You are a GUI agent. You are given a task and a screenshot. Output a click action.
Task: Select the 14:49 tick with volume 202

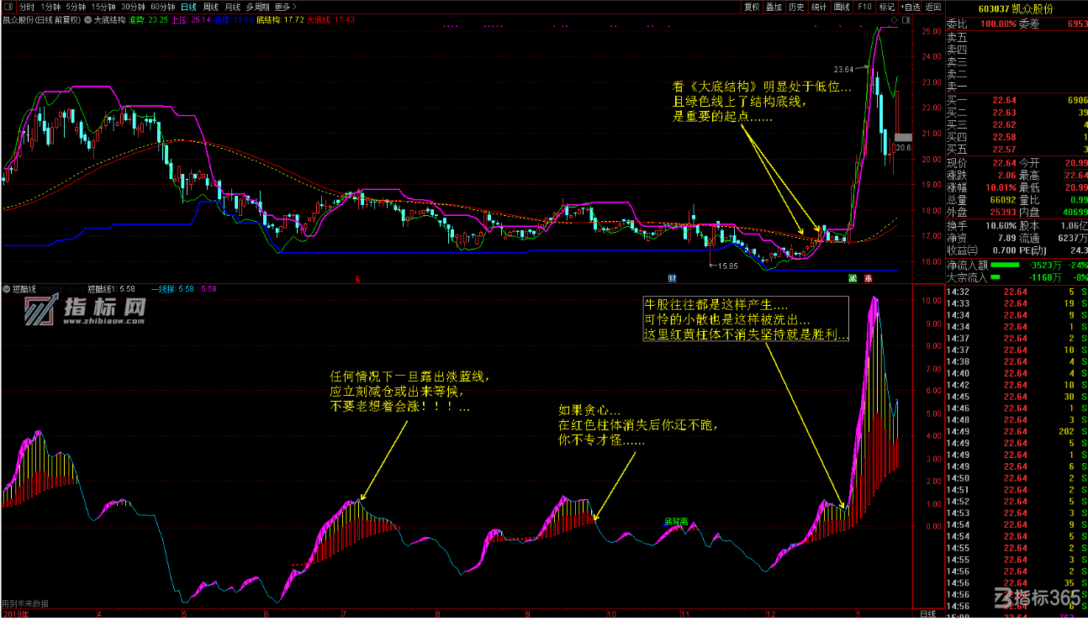click(x=1016, y=431)
